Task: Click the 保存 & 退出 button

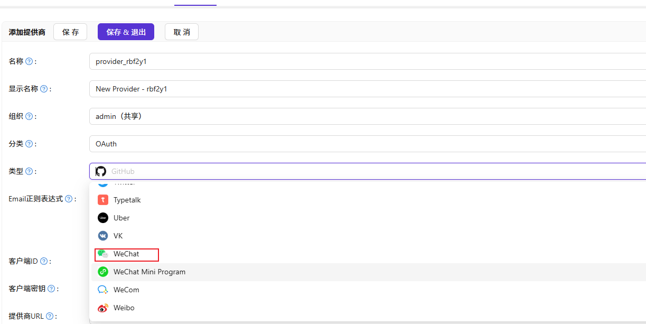Action: [126, 32]
